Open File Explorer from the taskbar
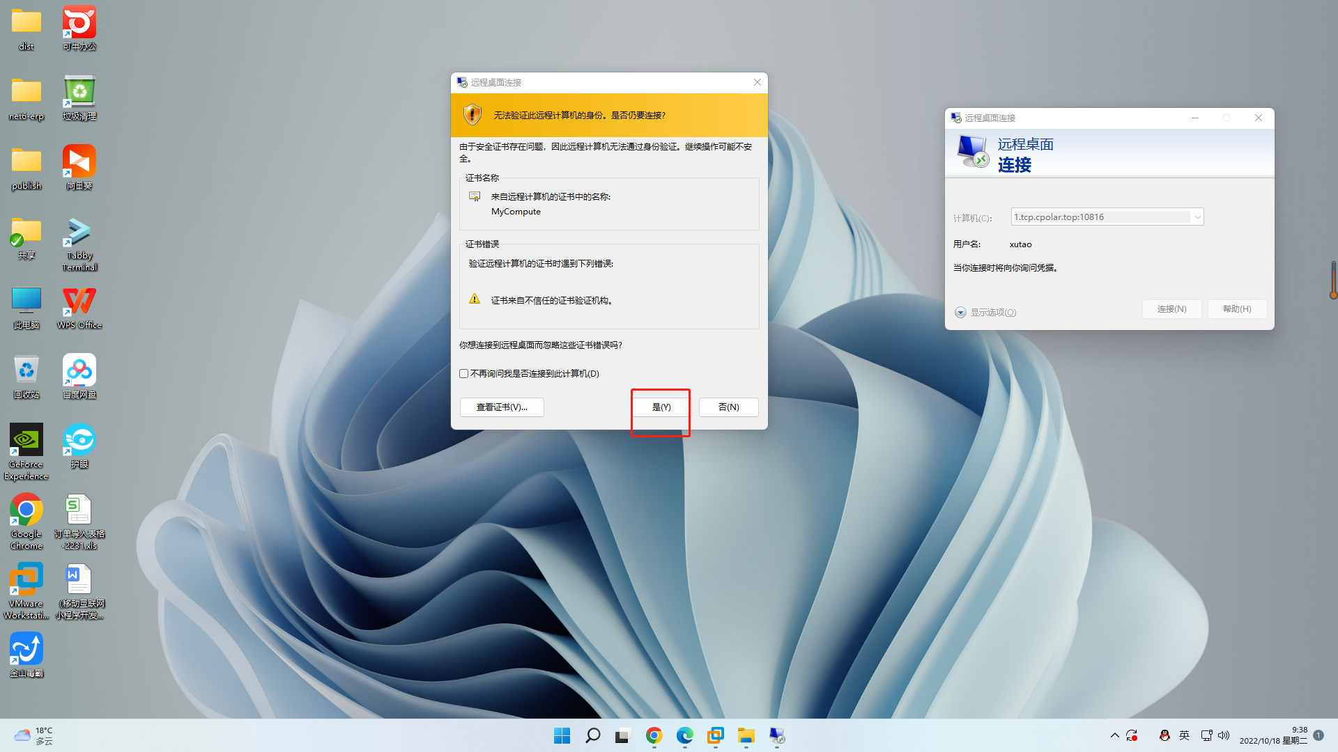 (746, 735)
